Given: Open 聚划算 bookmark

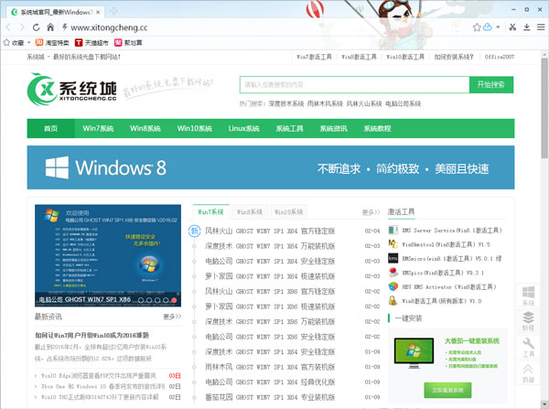Looking at the screenshot, I should pos(128,43).
